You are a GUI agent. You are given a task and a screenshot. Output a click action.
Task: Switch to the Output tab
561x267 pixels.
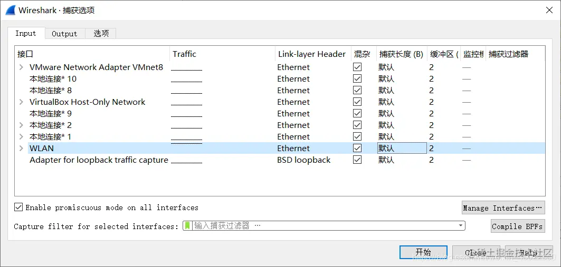65,34
